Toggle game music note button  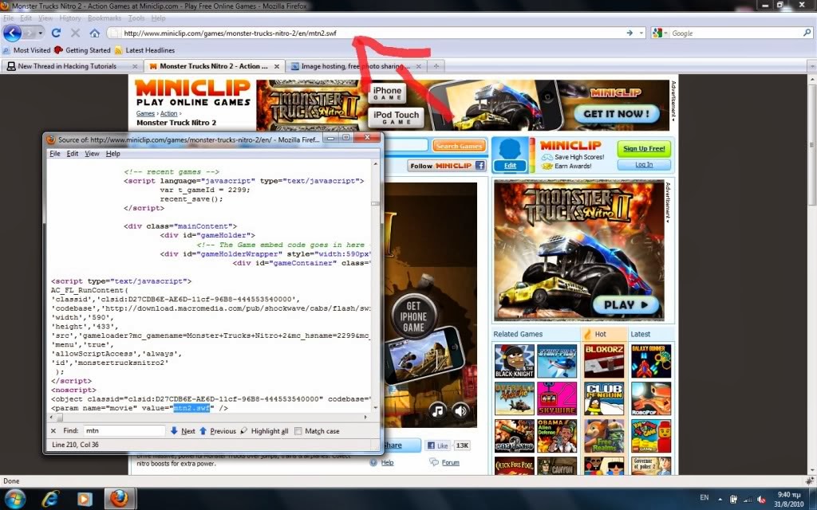point(438,411)
